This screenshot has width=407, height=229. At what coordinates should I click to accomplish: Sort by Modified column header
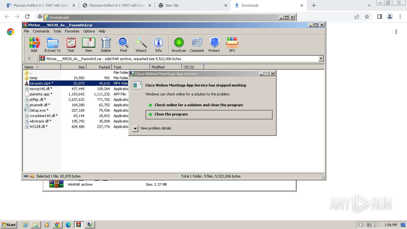(166, 67)
